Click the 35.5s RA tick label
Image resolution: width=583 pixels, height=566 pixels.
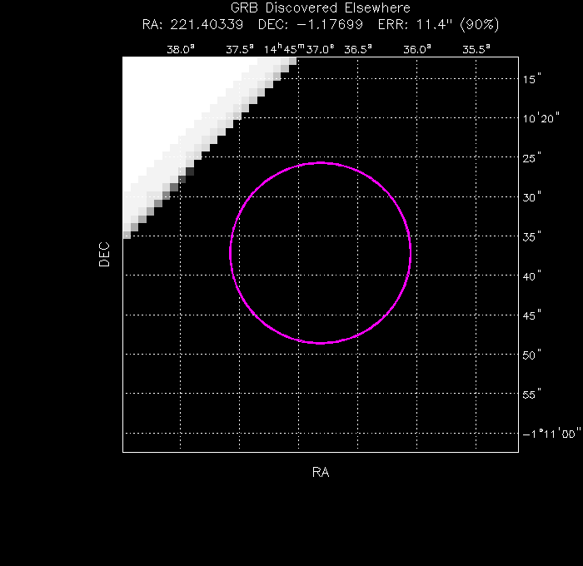pyautogui.click(x=476, y=49)
